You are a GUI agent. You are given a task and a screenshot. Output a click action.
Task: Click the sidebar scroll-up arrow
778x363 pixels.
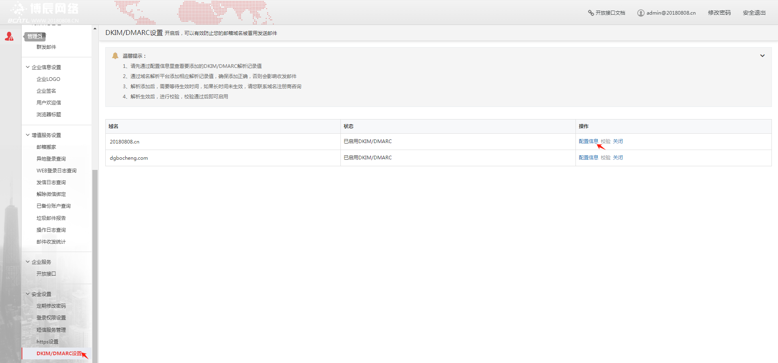tap(95, 29)
